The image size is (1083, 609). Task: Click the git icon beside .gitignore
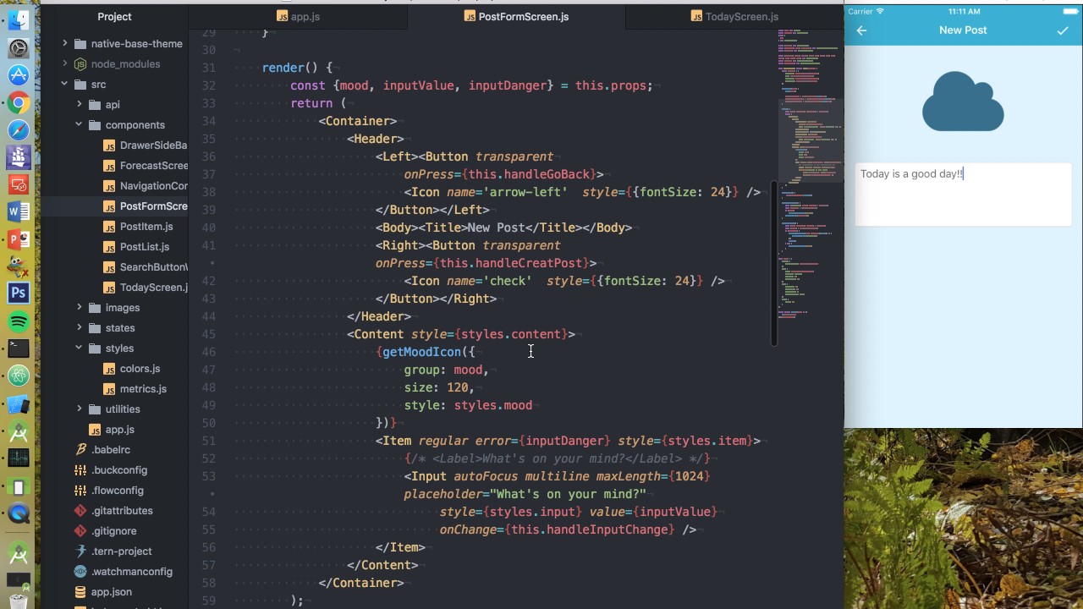tap(80, 531)
